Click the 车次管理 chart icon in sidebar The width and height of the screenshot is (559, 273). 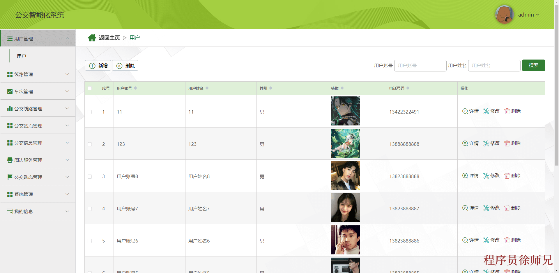[x=10, y=91]
